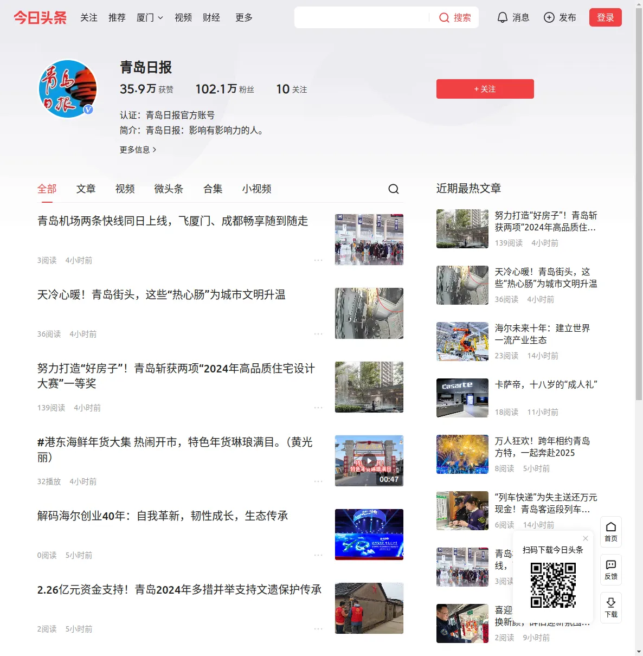643x656 pixels.
Task: Click into the header search input field
Action: (x=362, y=17)
